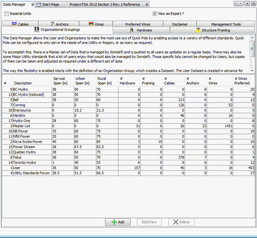Screen dimensions: 257x238
Task: Enable the Imperial Units checkbox
Action: [7, 14]
